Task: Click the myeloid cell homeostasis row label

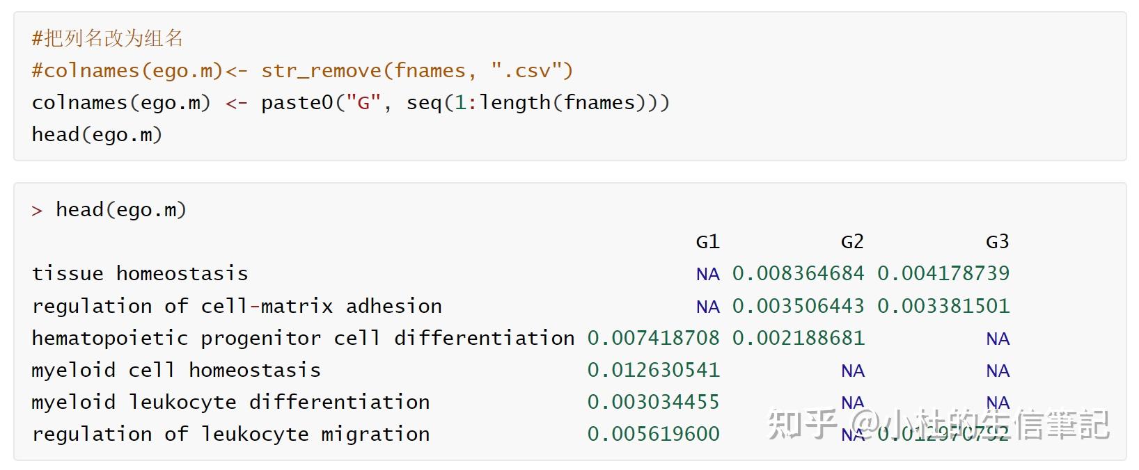Action: [176, 370]
